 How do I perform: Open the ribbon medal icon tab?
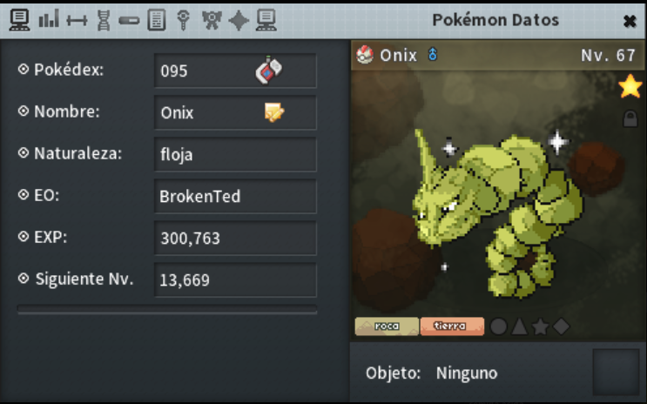pos(212,20)
